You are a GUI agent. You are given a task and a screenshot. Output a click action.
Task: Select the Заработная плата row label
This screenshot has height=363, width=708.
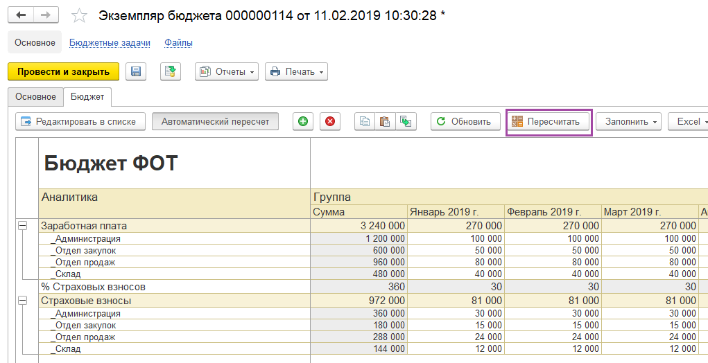tap(175, 226)
